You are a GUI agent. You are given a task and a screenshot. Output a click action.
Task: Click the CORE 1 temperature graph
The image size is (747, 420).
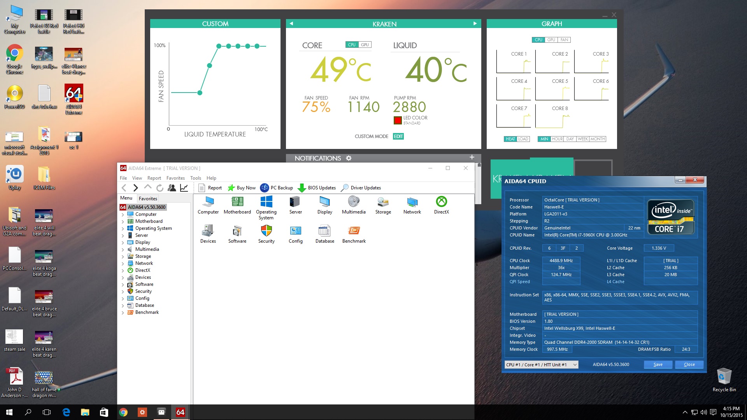point(514,61)
